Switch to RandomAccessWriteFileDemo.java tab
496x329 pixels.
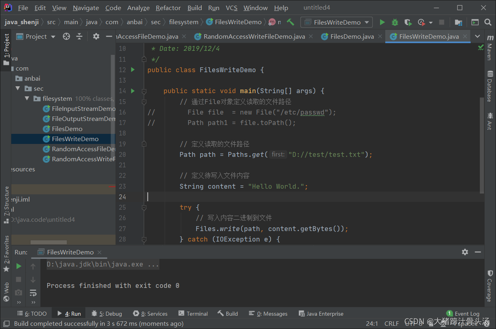(x=254, y=36)
